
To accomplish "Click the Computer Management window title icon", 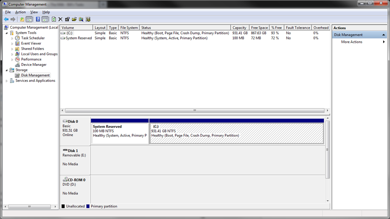I will (5, 4).
